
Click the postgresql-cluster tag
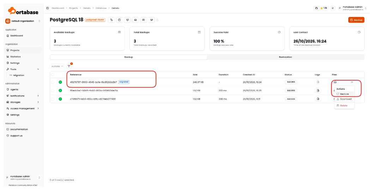(x=95, y=20)
